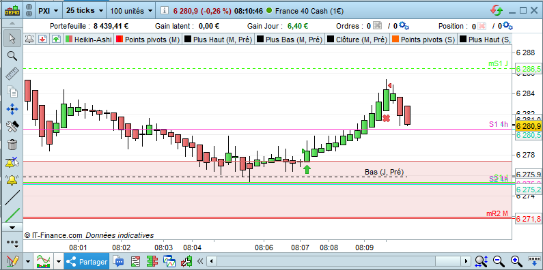
Task: Click the yellow bell alert tool
Action: pos(12,180)
